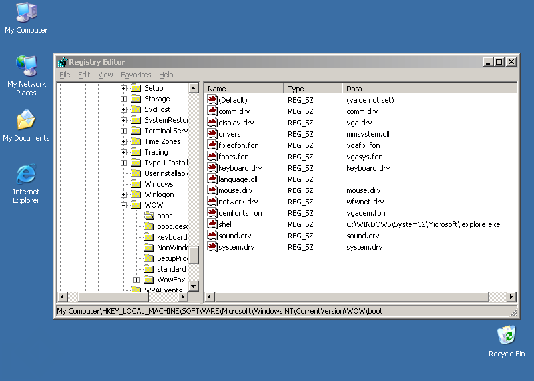Click the ab icon of (Default) value
The image size is (534, 381).
point(212,100)
